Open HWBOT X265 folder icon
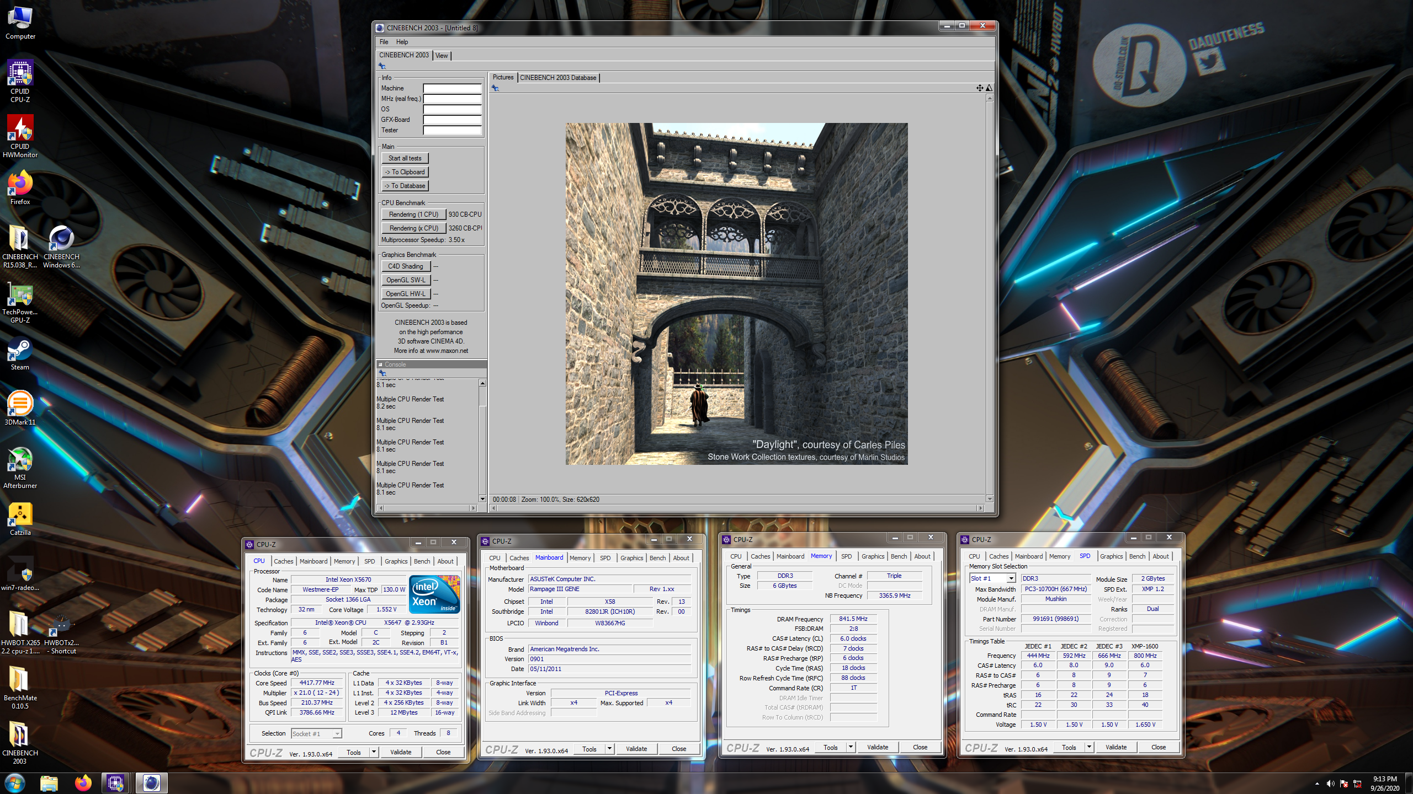The height and width of the screenshot is (794, 1413). (x=20, y=632)
